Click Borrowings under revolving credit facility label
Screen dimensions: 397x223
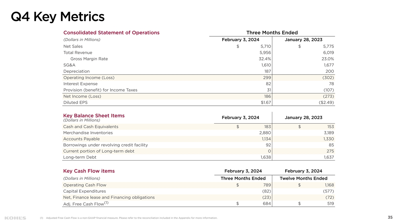coord(105,145)
